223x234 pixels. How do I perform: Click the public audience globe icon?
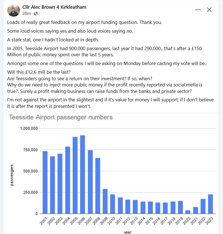tap(35, 13)
